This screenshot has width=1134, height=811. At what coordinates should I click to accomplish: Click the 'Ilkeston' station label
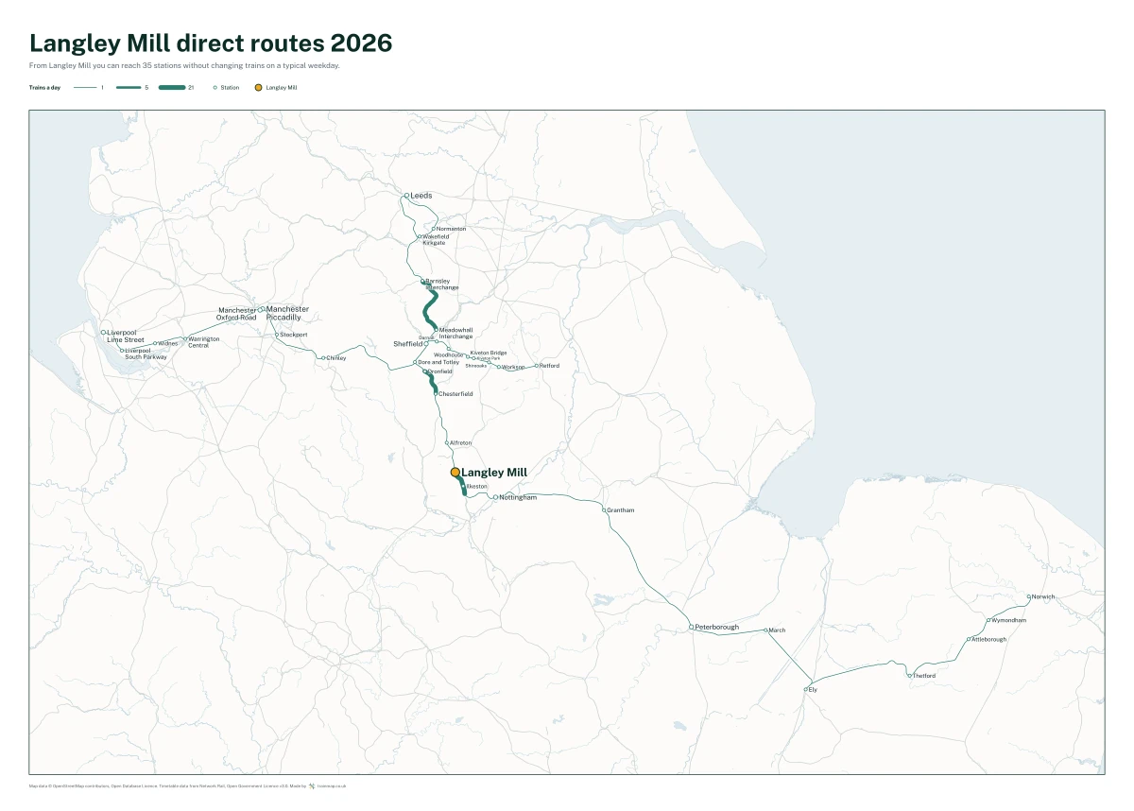pyautogui.click(x=477, y=487)
